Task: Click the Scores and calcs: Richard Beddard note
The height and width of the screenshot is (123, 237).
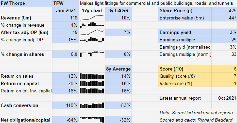Action: pyautogui.click(x=196, y=120)
